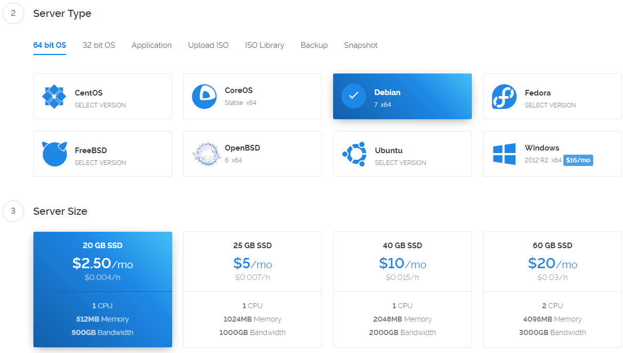Viewport: 623px width, 353px height.
Task: Click the Windows $16/mo price badge
Action: [578, 160]
